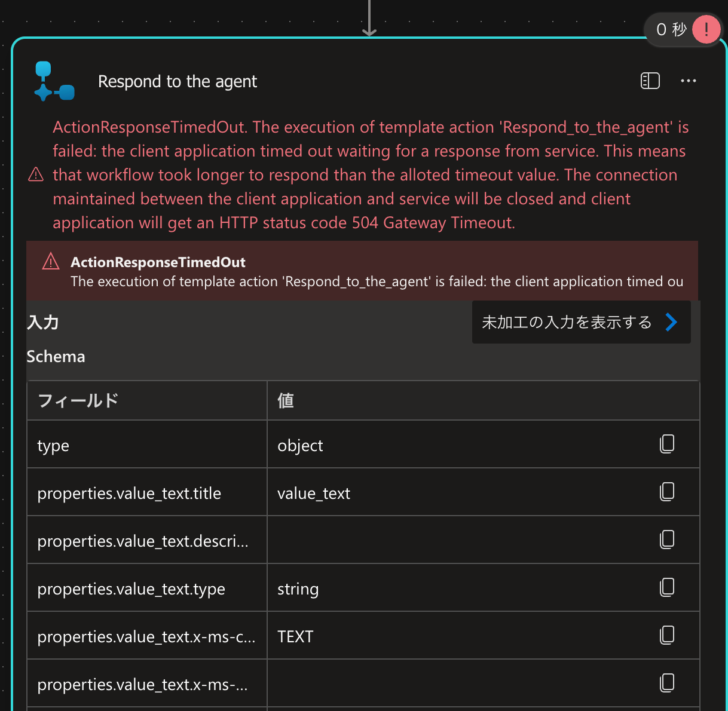Copy the last visible x-ms field value
This screenshot has height=711, width=728.
[x=667, y=683]
